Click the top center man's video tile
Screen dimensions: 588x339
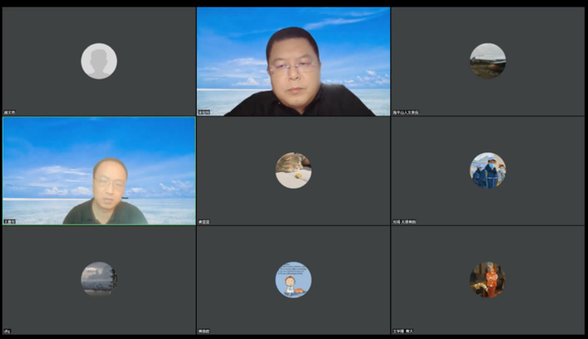294,61
